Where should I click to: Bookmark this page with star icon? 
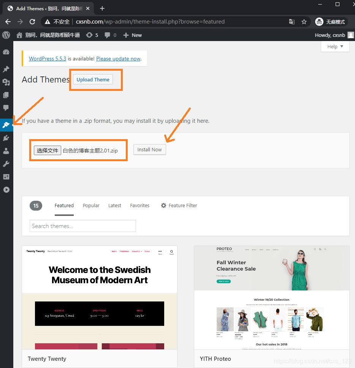point(304,22)
